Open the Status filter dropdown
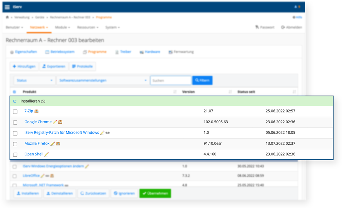 click(x=35, y=80)
